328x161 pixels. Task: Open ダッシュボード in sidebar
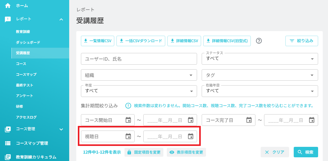coord(28,42)
